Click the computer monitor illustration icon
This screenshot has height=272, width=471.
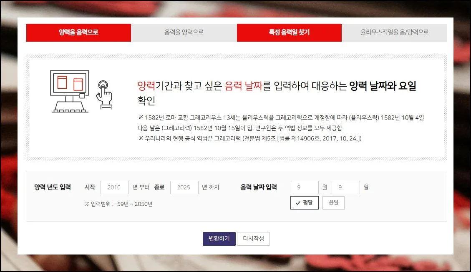pyautogui.click(x=70, y=91)
